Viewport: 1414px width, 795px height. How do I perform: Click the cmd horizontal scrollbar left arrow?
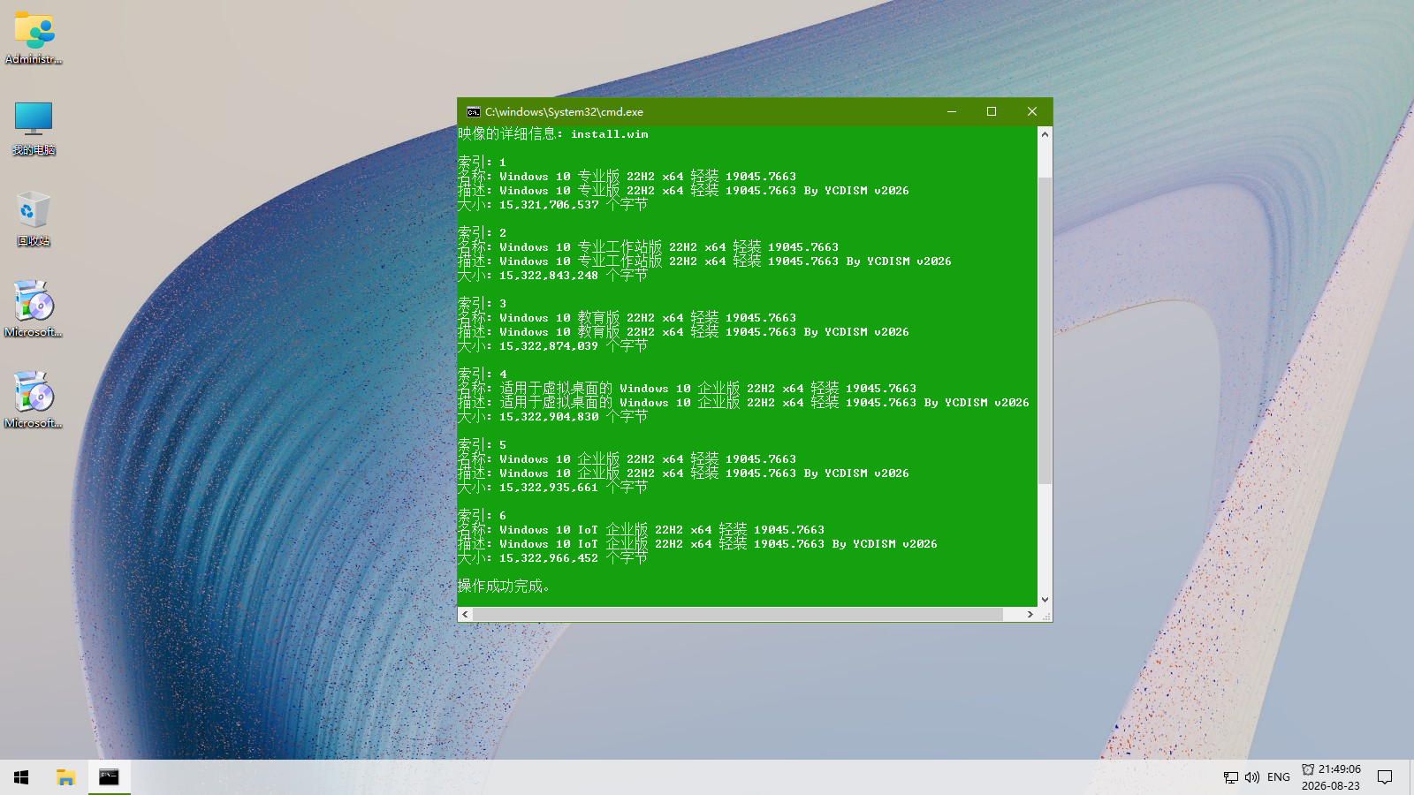click(x=466, y=614)
